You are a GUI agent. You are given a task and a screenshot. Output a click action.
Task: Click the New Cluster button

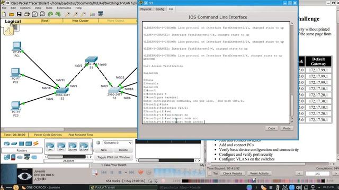click(81, 21)
